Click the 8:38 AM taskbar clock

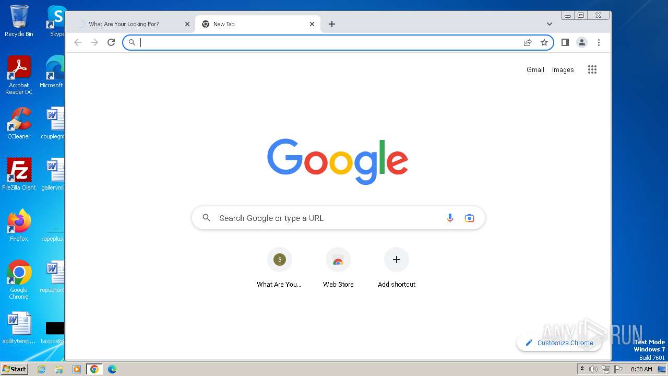tap(641, 369)
